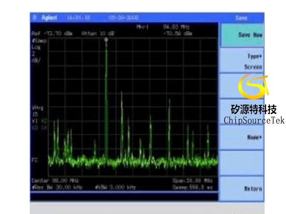This screenshot has height=214, width=286.
Task: Click the VAvg annotation
Action: (x=38, y=108)
